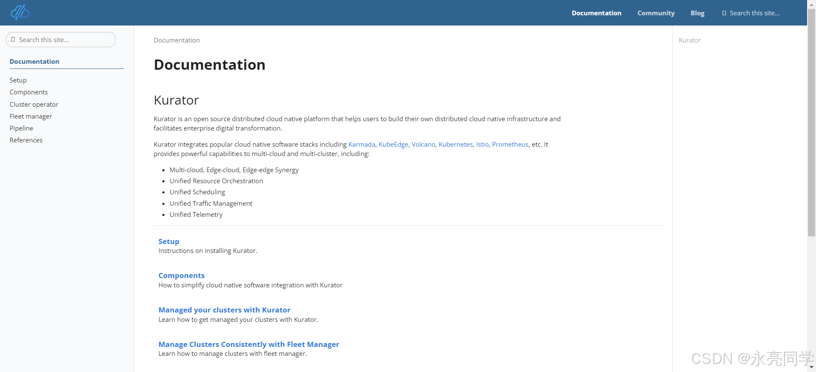Click the 'Unified Telemetry' bullet text
Viewport: 816px width, 372px height.
tap(196, 215)
